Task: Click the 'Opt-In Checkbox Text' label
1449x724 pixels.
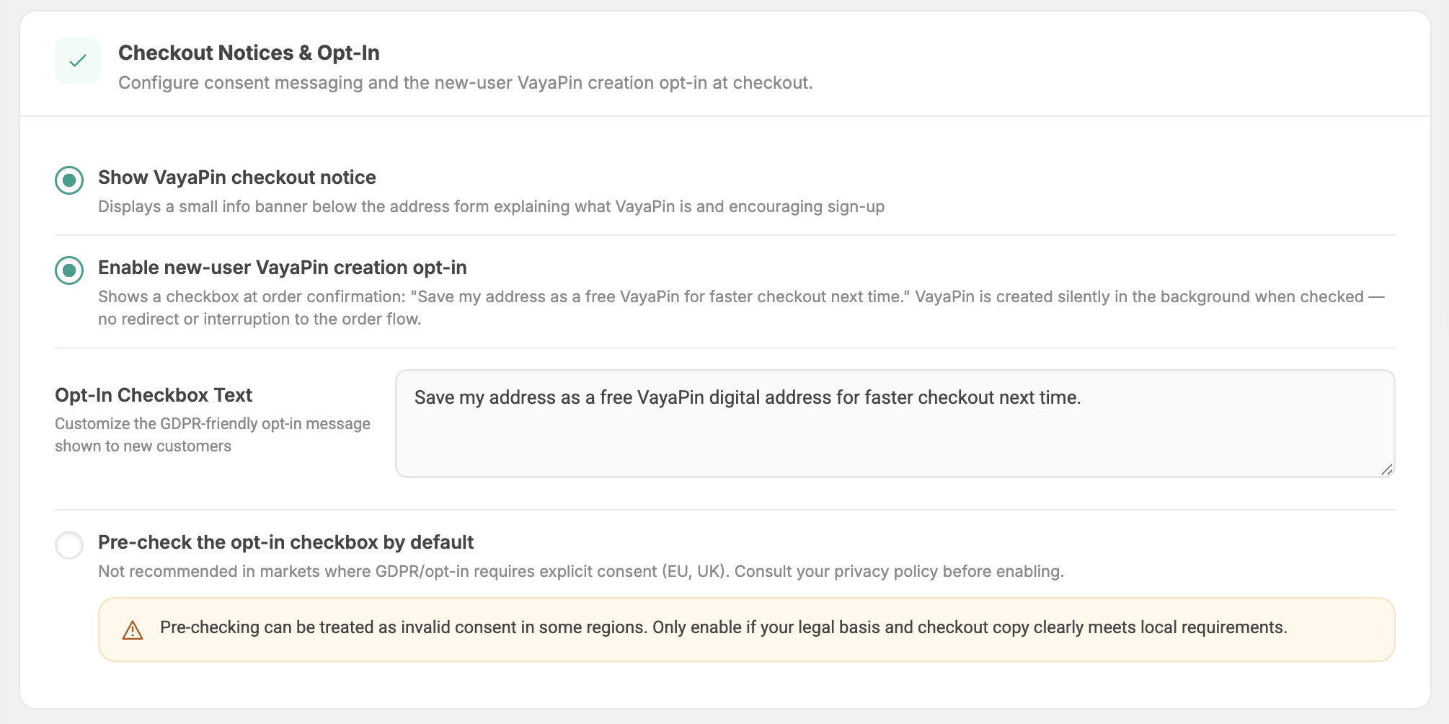Action: pos(154,395)
